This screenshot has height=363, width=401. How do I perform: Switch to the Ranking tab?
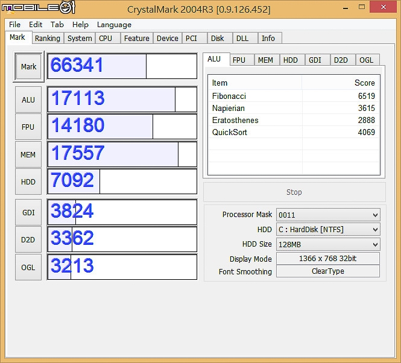coord(48,38)
